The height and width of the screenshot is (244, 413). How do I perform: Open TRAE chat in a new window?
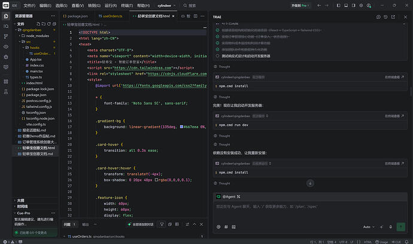click(x=393, y=17)
